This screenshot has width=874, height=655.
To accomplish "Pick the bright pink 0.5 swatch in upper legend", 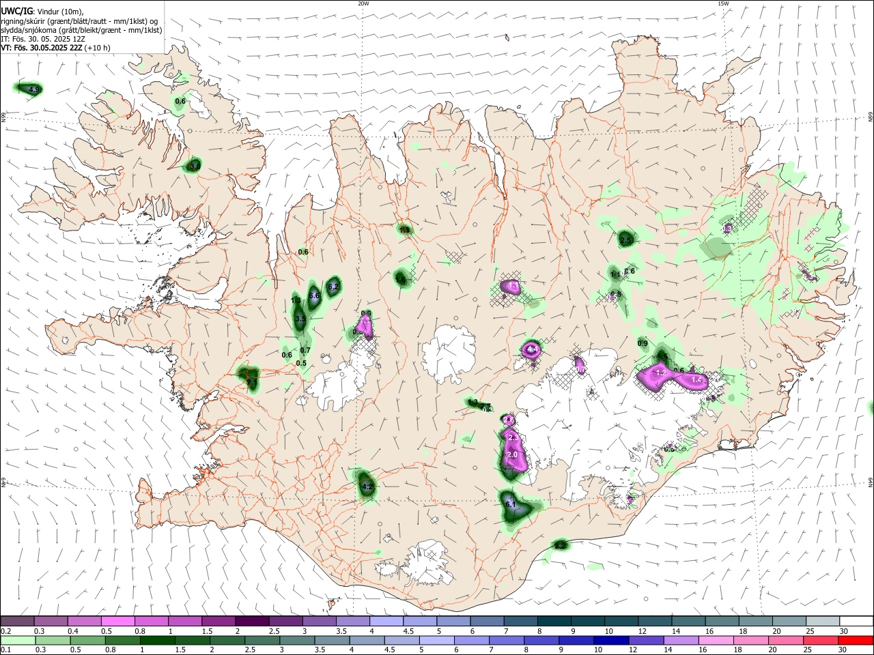I will click(x=118, y=621).
